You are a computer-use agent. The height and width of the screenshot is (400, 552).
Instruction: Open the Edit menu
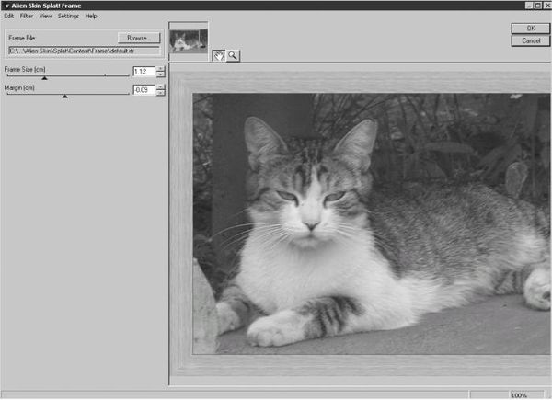click(8, 16)
